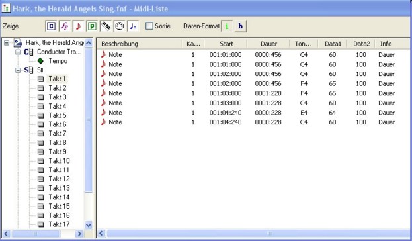Sort by the Start column header
Viewport: 412px width, 241px height.
[226, 44]
